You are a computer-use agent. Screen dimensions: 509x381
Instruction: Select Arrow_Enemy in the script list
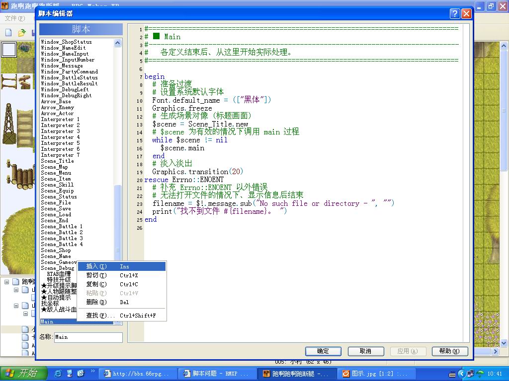click(x=58, y=108)
